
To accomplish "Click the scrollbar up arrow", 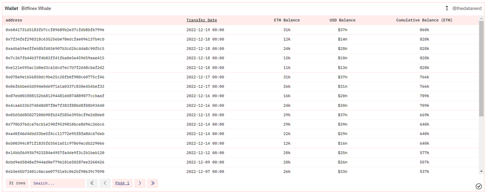I will coord(481,18).
